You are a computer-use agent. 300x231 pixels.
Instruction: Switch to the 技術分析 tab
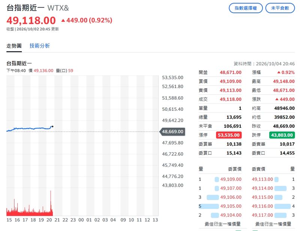(x=40, y=46)
